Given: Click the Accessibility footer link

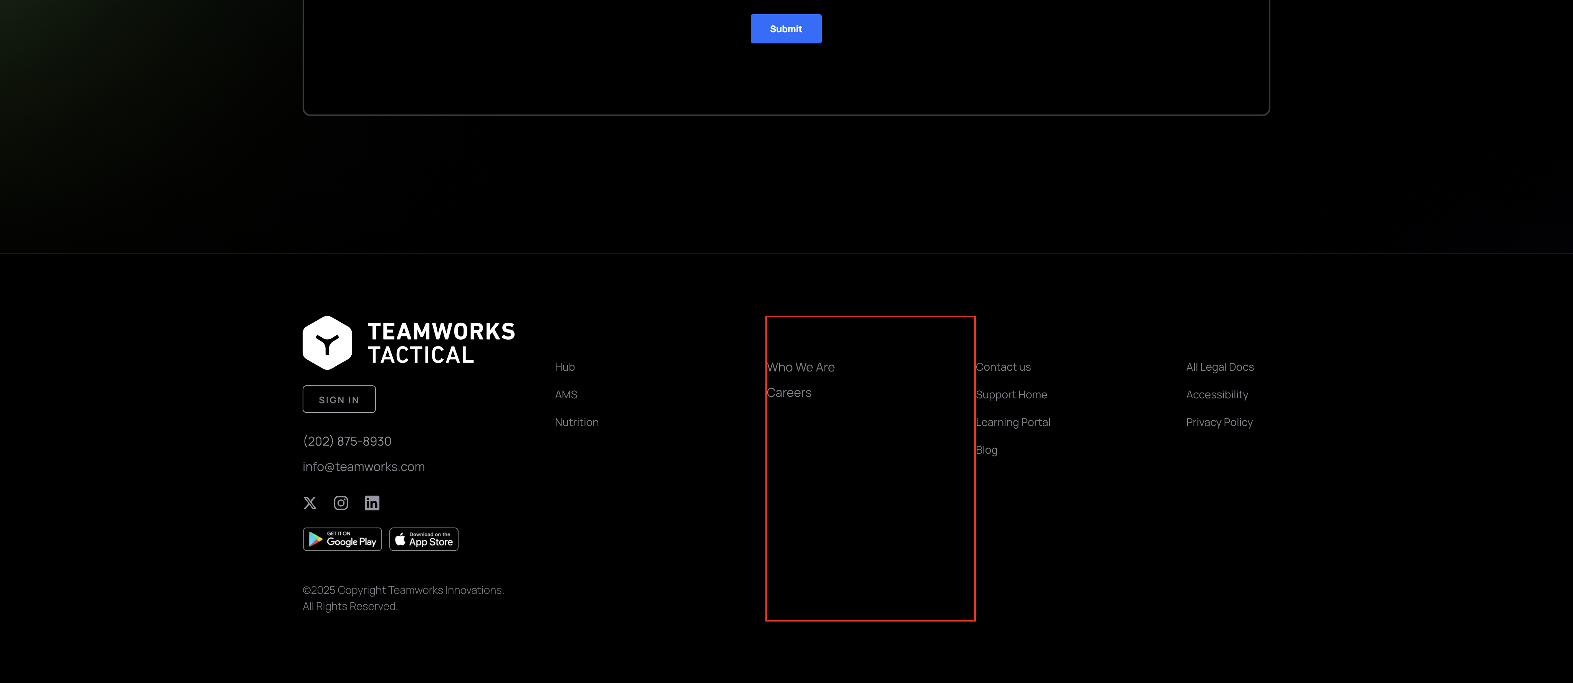Looking at the screenshot, I should click(1216, 395).
